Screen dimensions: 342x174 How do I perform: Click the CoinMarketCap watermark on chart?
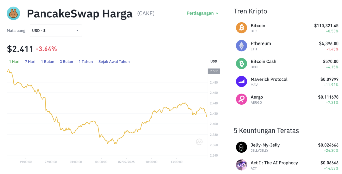tap(199, 142)
